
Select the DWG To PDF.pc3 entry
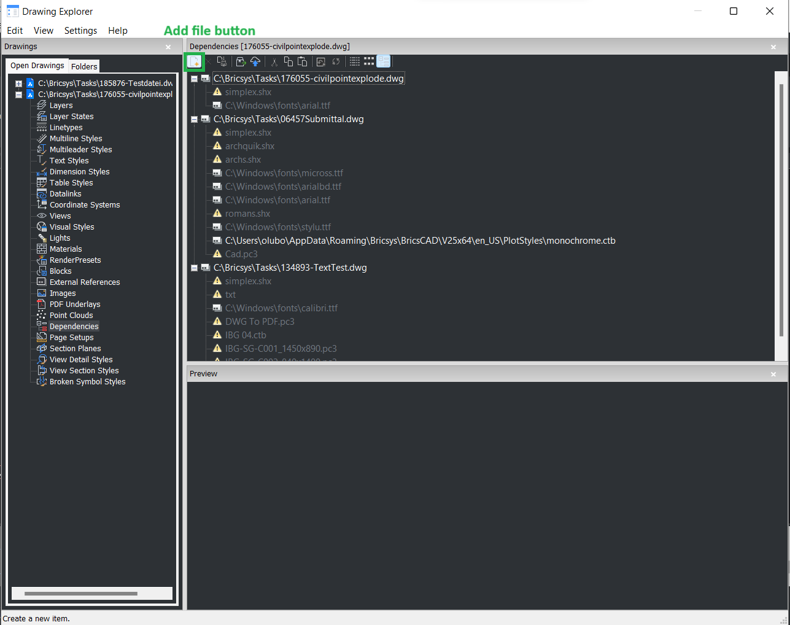[260, 322]
